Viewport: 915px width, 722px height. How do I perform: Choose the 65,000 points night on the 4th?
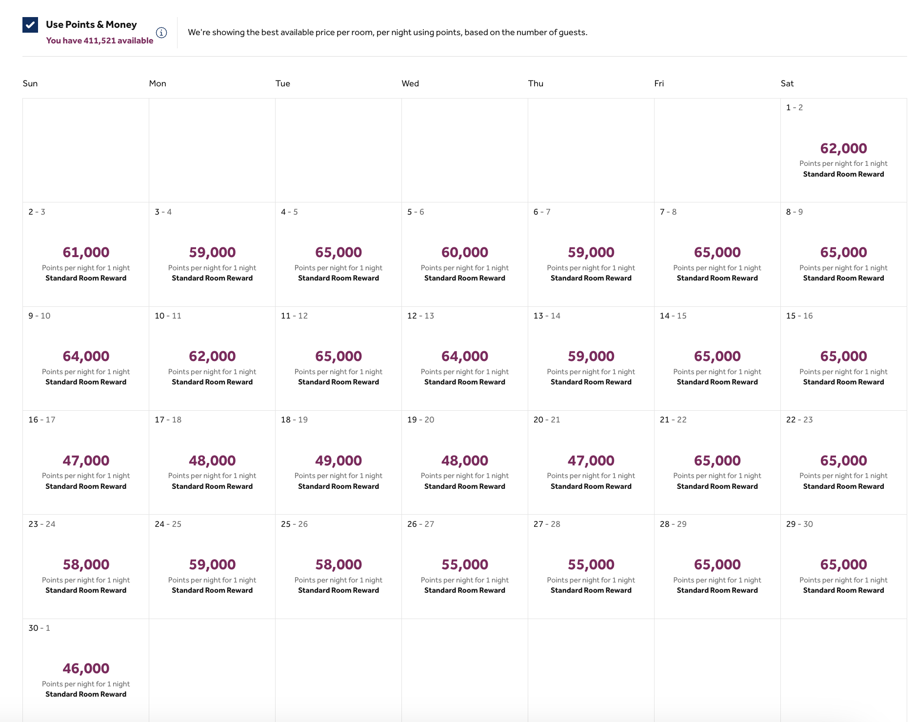tap(338, 253)
